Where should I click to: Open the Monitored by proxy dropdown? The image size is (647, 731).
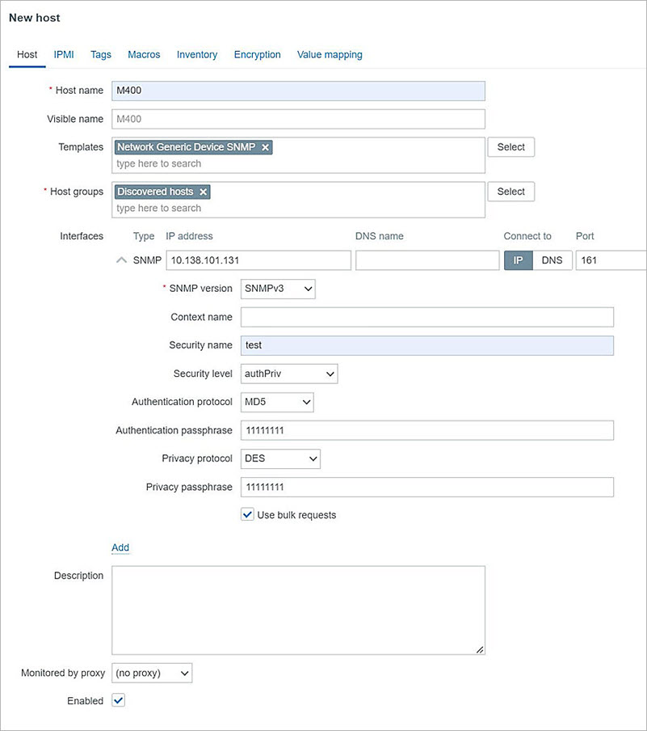click(x=151, y=673)
